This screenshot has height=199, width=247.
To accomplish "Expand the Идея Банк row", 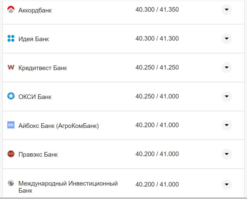I will click(x=226, y=39).
